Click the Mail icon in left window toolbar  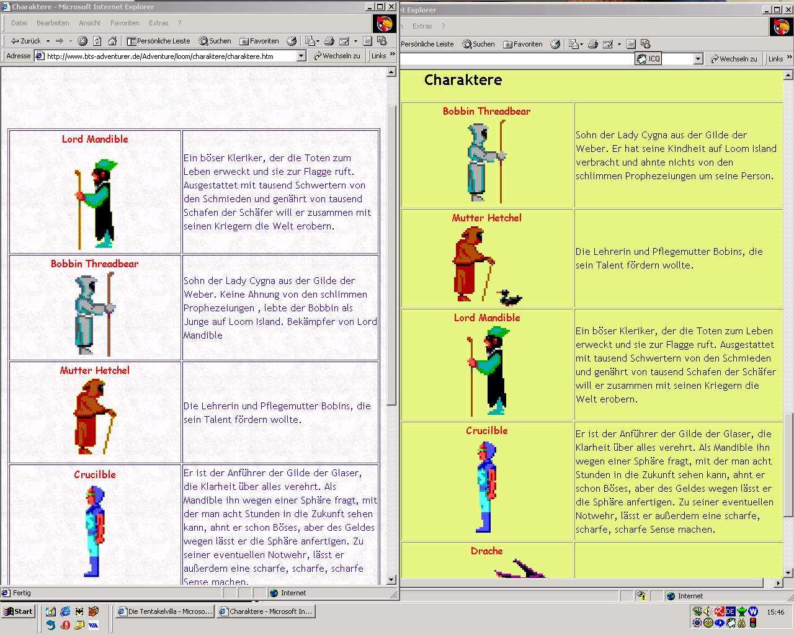(x=310, y=41)
